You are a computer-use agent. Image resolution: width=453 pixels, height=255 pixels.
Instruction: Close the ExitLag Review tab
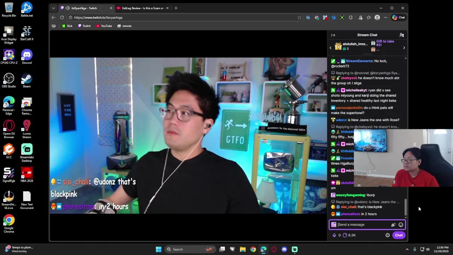[x=167, y=8]
